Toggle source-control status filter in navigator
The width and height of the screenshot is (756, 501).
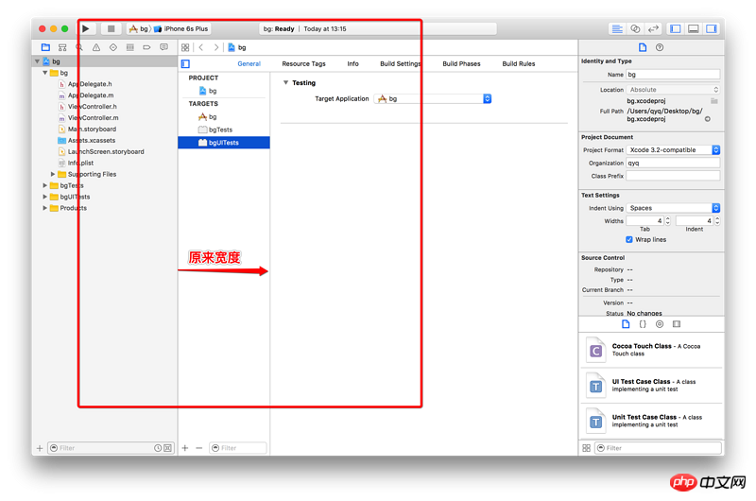click(x=167, y=448)
